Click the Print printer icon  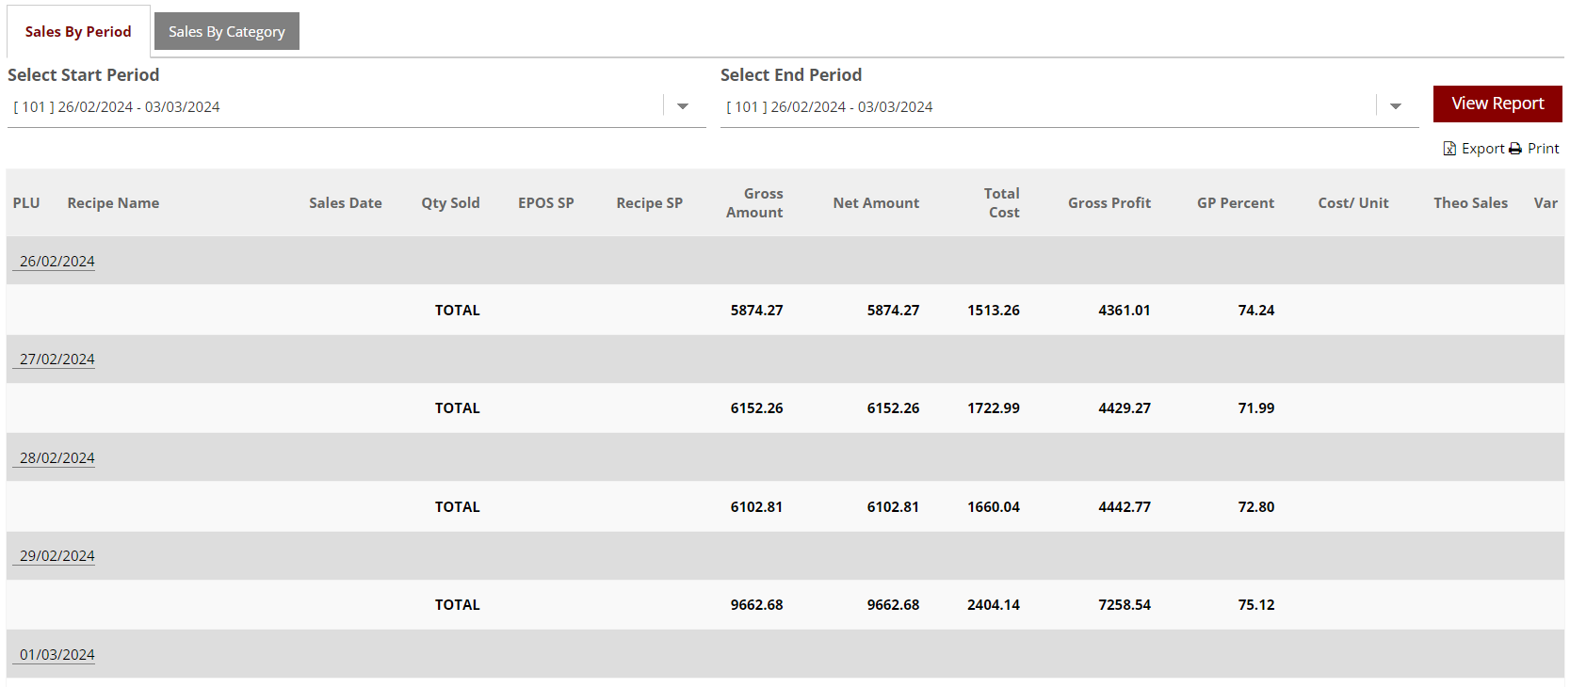point(1515,149)
